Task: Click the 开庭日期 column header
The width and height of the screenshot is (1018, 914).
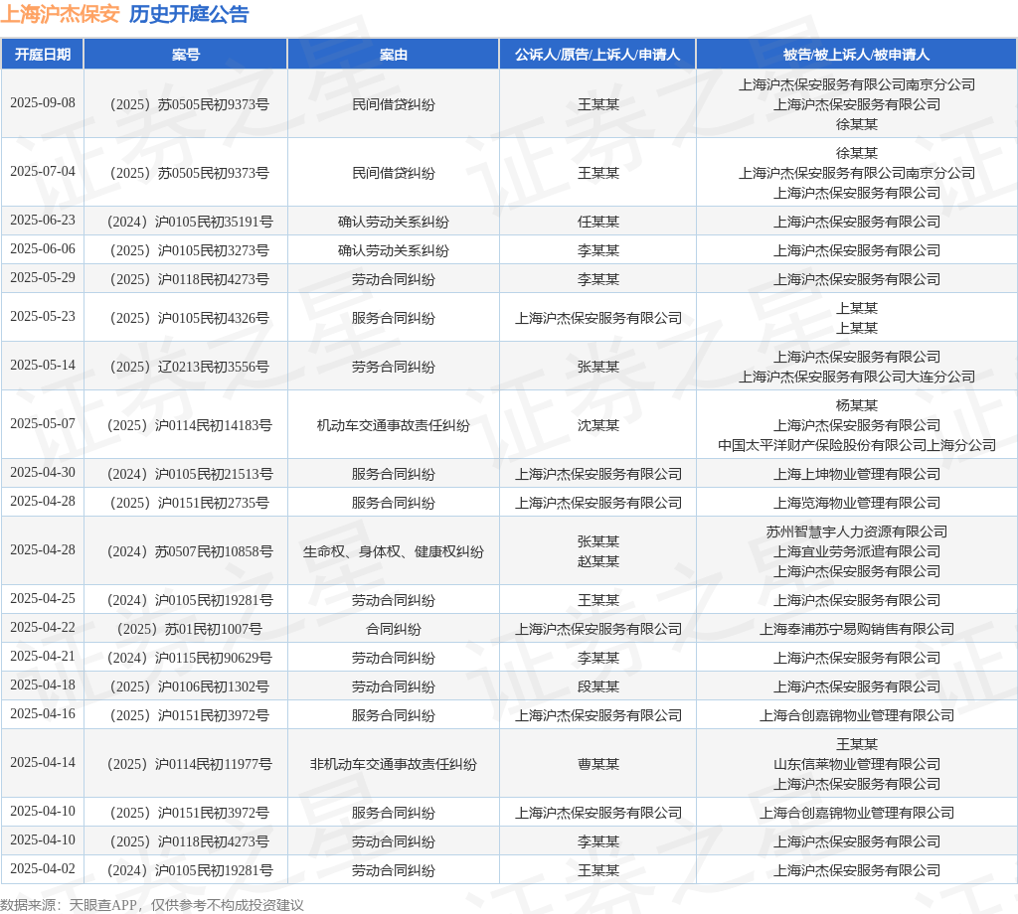Action: pos(42,55)
